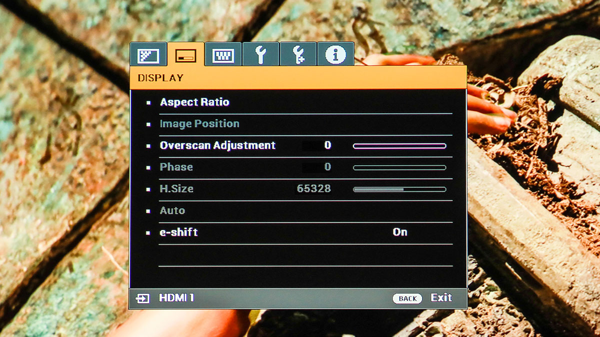Viewport: 600px width, 337px height.
Task: Select the Phase menu item
Action: pos(176,167)
